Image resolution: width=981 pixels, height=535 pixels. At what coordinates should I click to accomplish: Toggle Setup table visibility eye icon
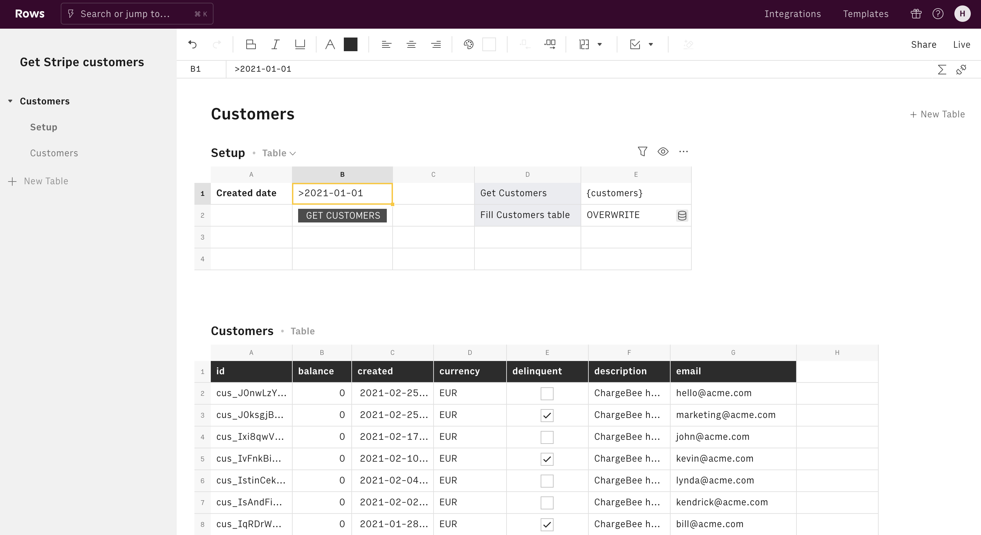coord(663,151)
